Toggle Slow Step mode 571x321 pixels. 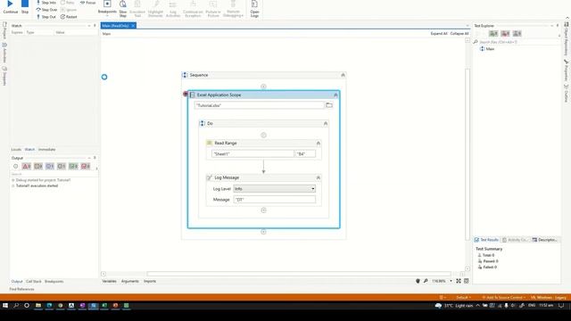pos(123,8)
